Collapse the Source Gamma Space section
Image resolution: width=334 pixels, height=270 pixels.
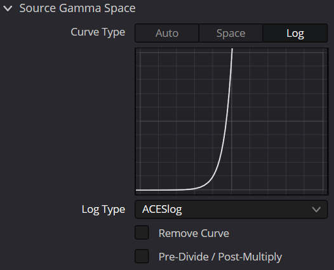point(8,8)
